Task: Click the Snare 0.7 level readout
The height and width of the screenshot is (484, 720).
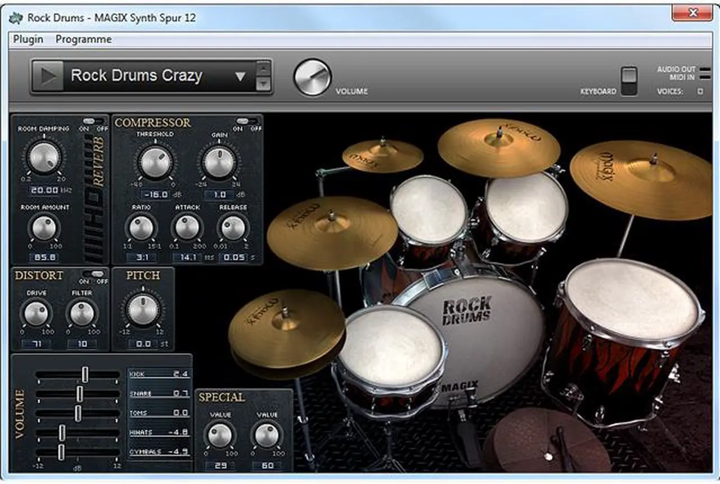Action: [x=160, y=393]
